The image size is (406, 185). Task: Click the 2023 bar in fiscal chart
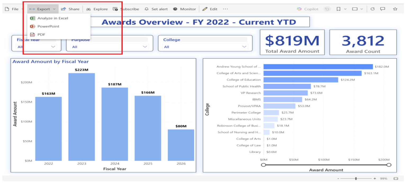click(x=82, y=117)
